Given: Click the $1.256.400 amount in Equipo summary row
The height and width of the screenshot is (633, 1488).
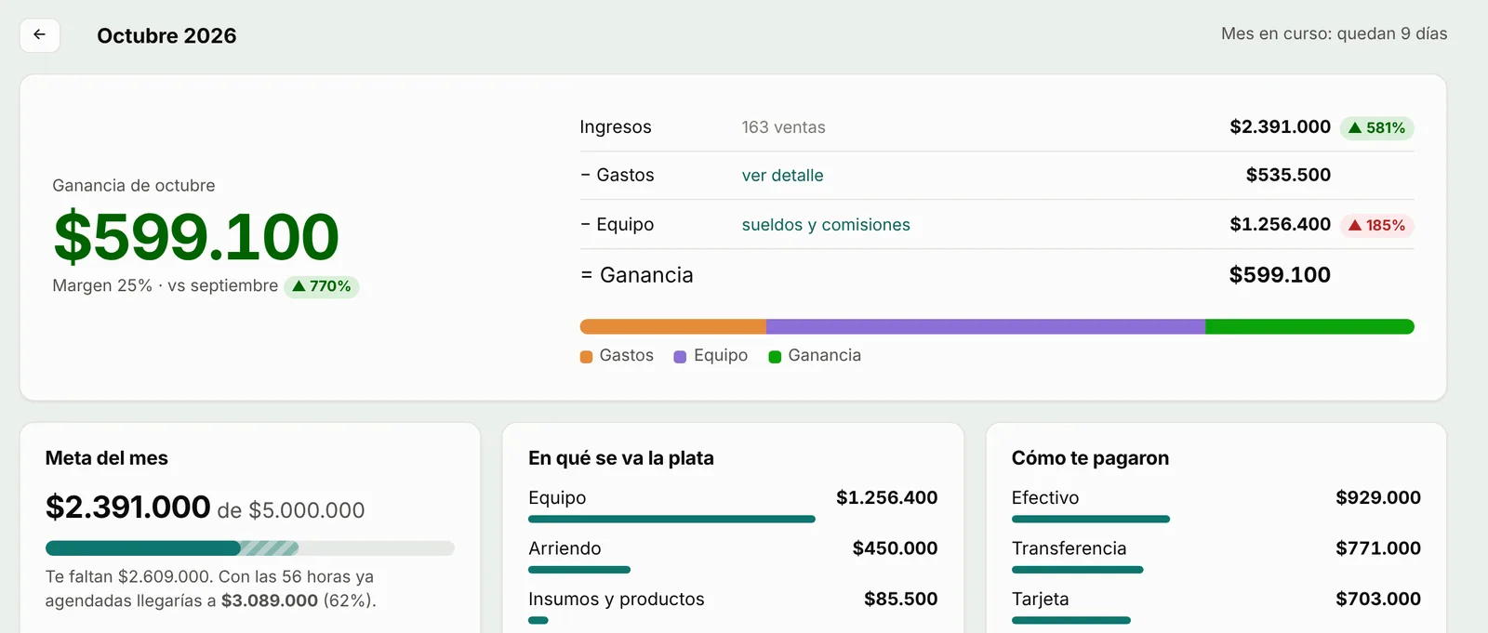Looking at the screenshot, I should pos(1280,224).
